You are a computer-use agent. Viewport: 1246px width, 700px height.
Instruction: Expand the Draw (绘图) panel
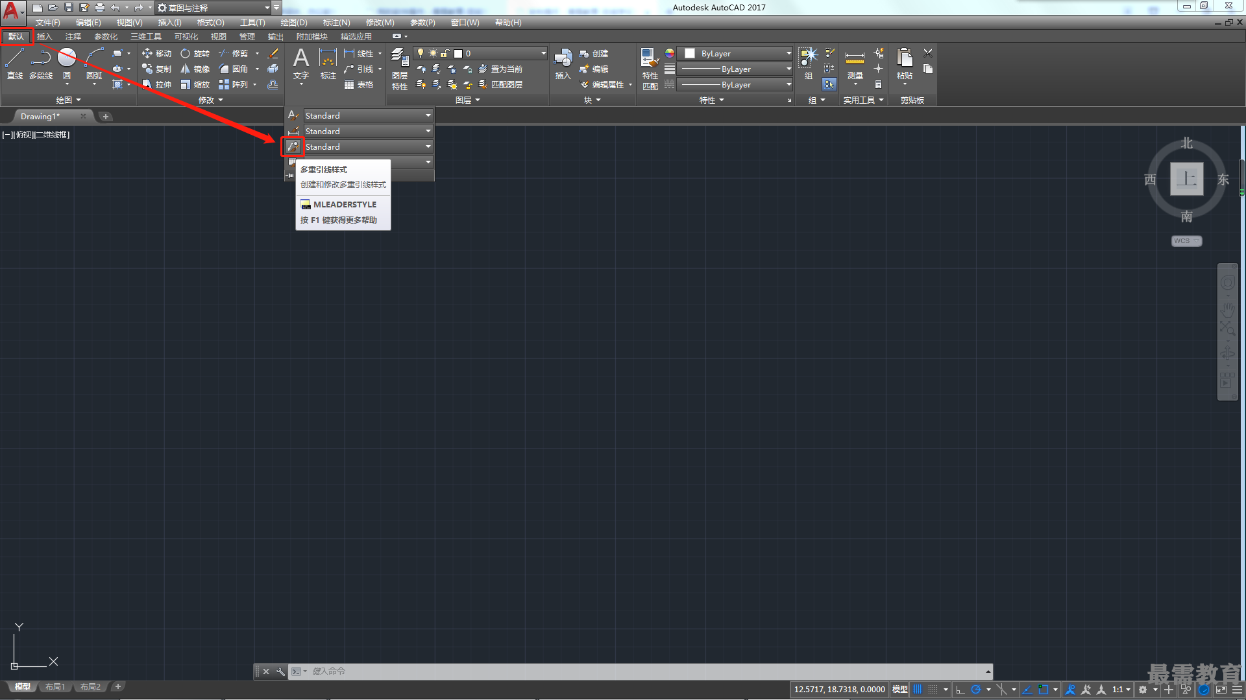(69, 100)
